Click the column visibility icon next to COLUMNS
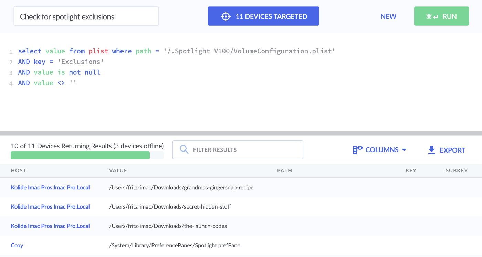 pos(357,149)
